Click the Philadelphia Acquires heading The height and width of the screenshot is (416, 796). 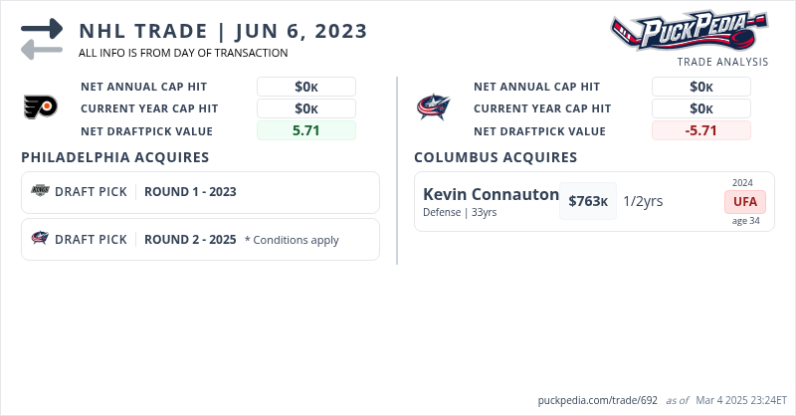pyautogui.click(x=114, y=157)
